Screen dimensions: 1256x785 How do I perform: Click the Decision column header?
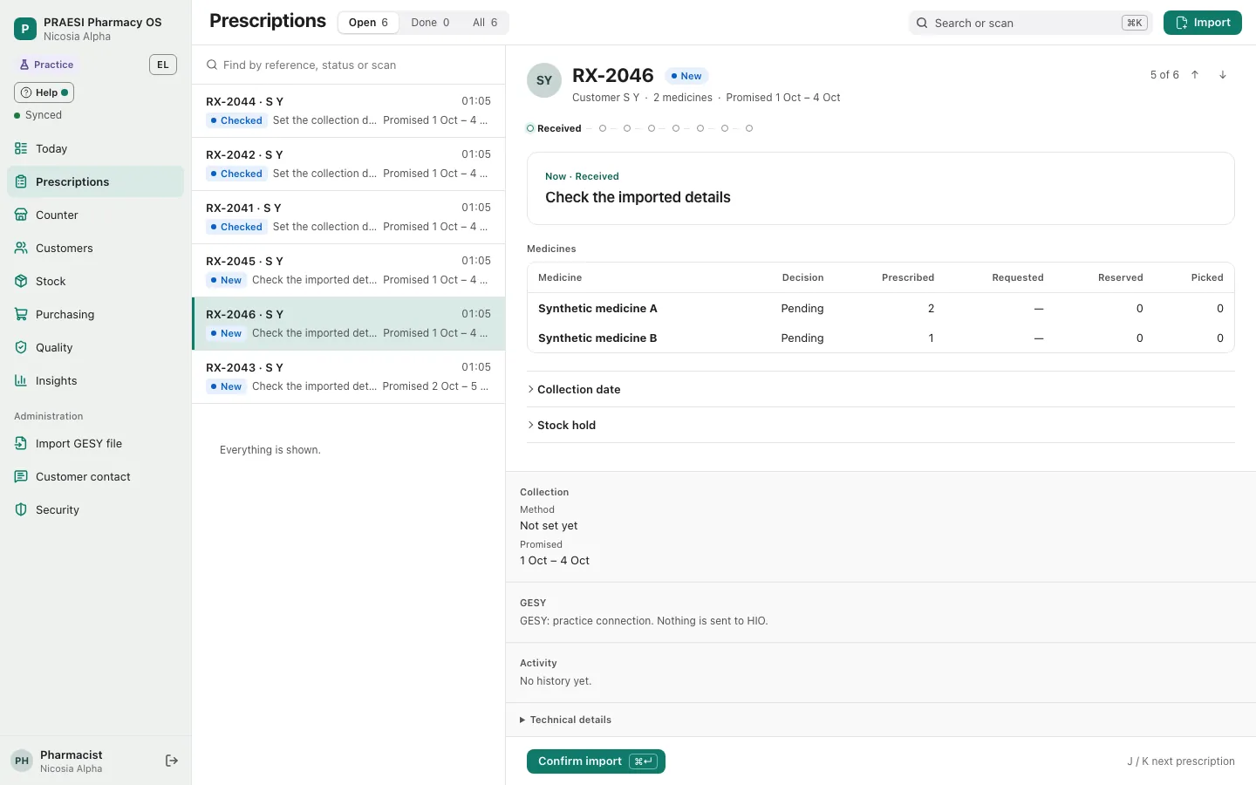point(802,277)
